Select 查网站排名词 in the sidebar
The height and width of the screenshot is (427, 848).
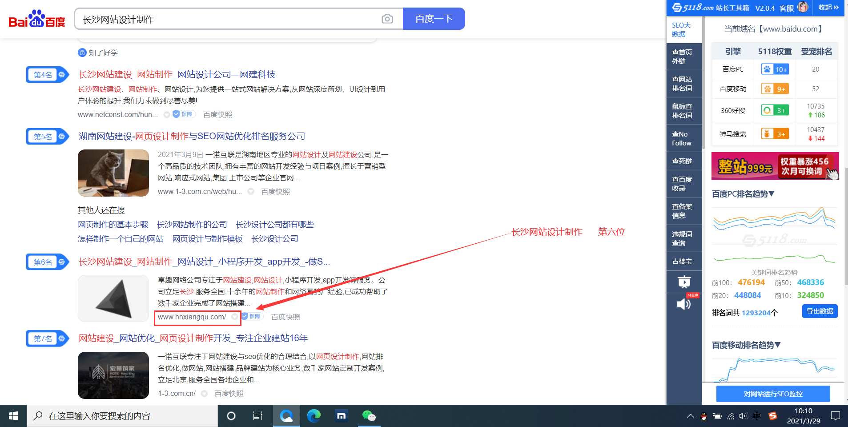tap(684, 84)
